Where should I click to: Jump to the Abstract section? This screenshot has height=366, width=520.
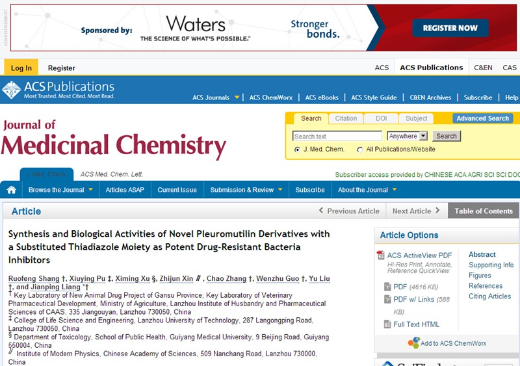click(x=482, y=254)
